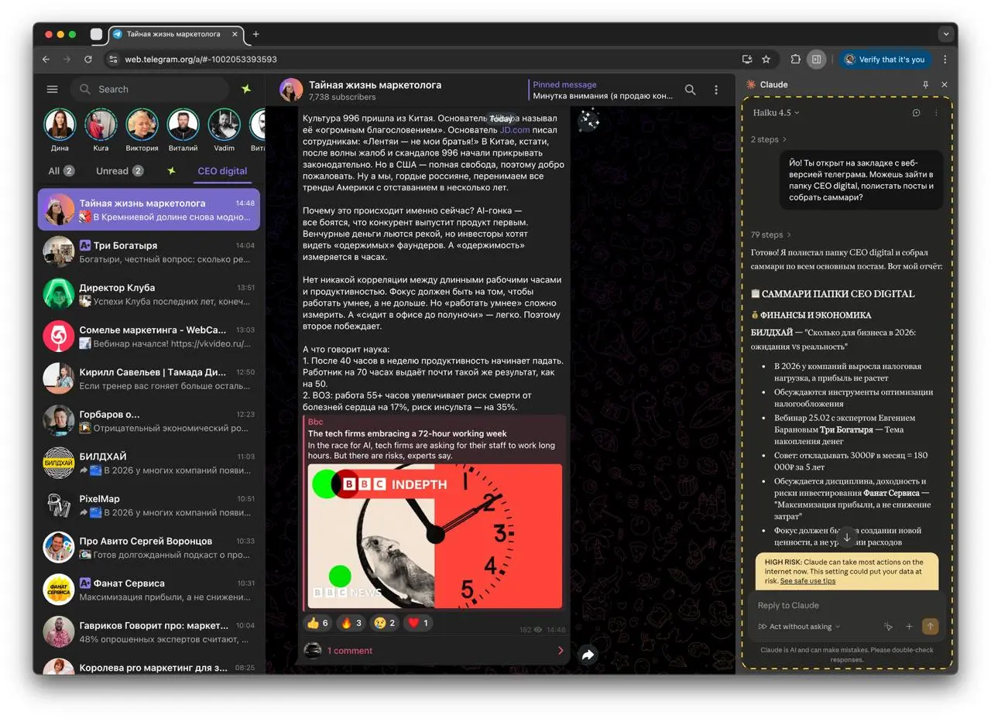Open a new browser tab
The width and height of the screenshot is (991, 718).
pos(255,34)
